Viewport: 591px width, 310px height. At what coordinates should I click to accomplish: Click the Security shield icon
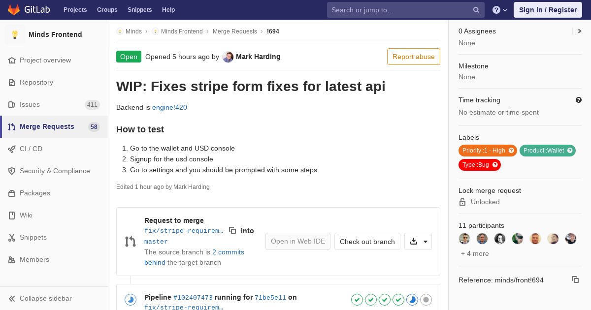point(12,171)
